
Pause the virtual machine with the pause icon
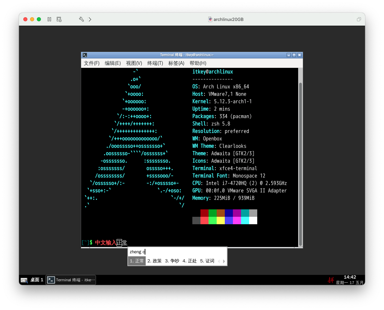[x=49, y=19]
